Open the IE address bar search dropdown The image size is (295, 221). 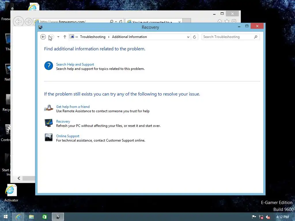click(x=116, y=22)
